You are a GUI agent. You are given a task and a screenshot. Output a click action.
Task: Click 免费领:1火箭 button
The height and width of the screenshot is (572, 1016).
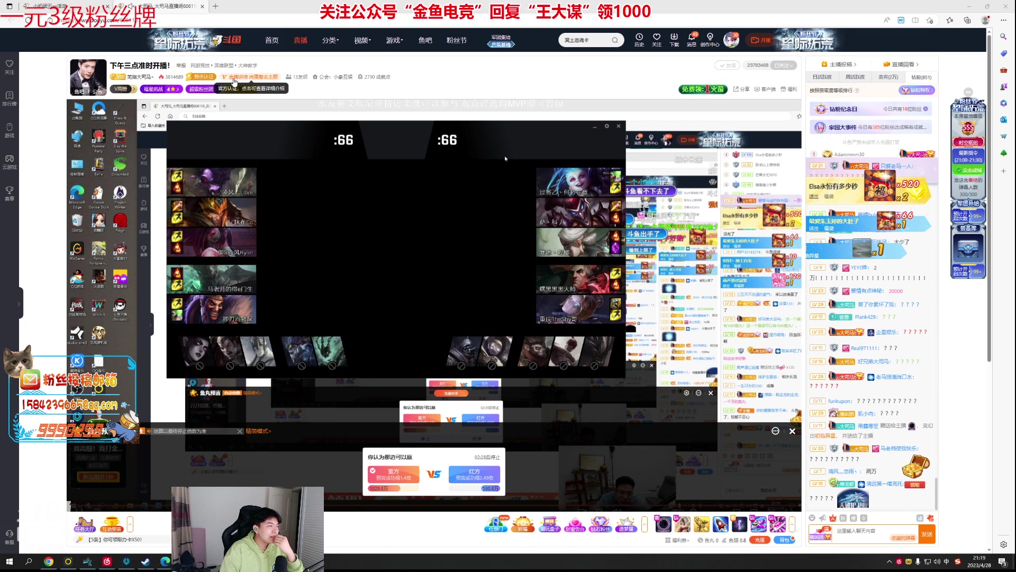pyautogui.click(x=703, y=89)
